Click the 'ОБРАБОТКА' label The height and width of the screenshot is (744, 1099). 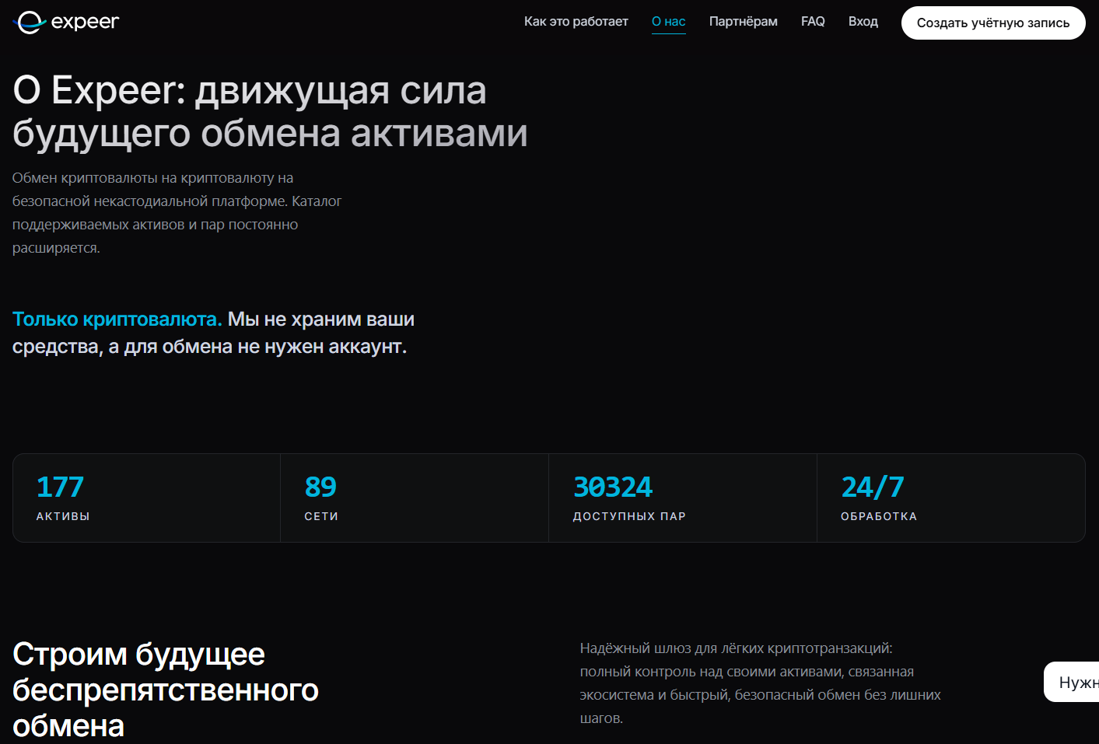click(879, 516)
